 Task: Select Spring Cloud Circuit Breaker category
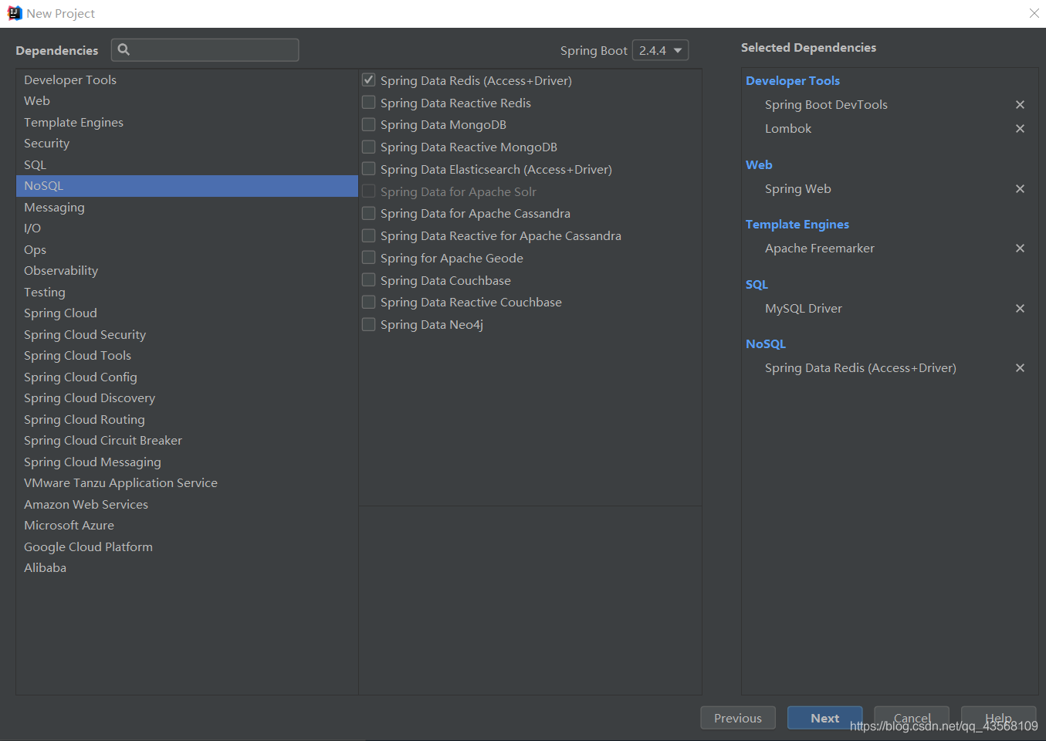coord(187,441)
